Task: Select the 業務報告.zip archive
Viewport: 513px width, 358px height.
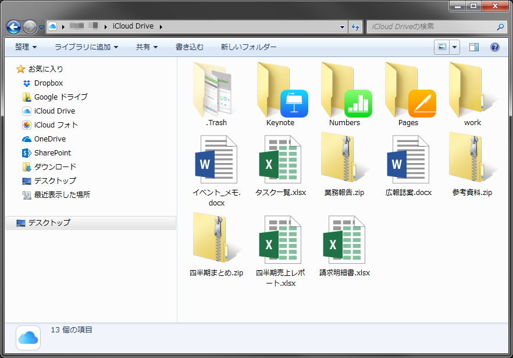Action: point(344,160)
